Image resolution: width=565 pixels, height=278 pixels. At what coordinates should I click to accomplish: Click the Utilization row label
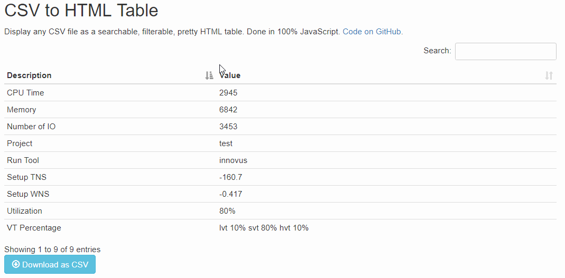pyautogui.click(x=24, y=211)
